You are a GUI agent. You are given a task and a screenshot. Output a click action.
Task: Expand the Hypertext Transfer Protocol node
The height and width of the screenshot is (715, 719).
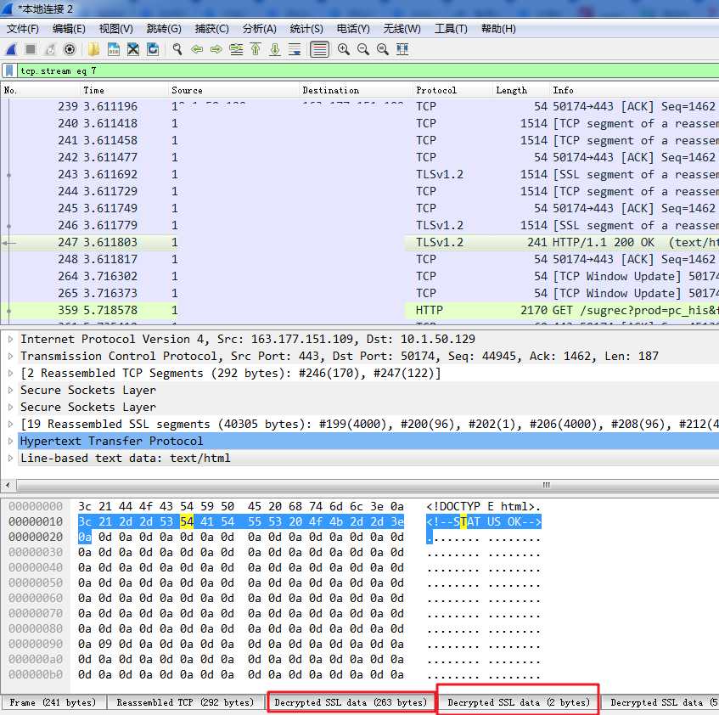click(10, 442)
